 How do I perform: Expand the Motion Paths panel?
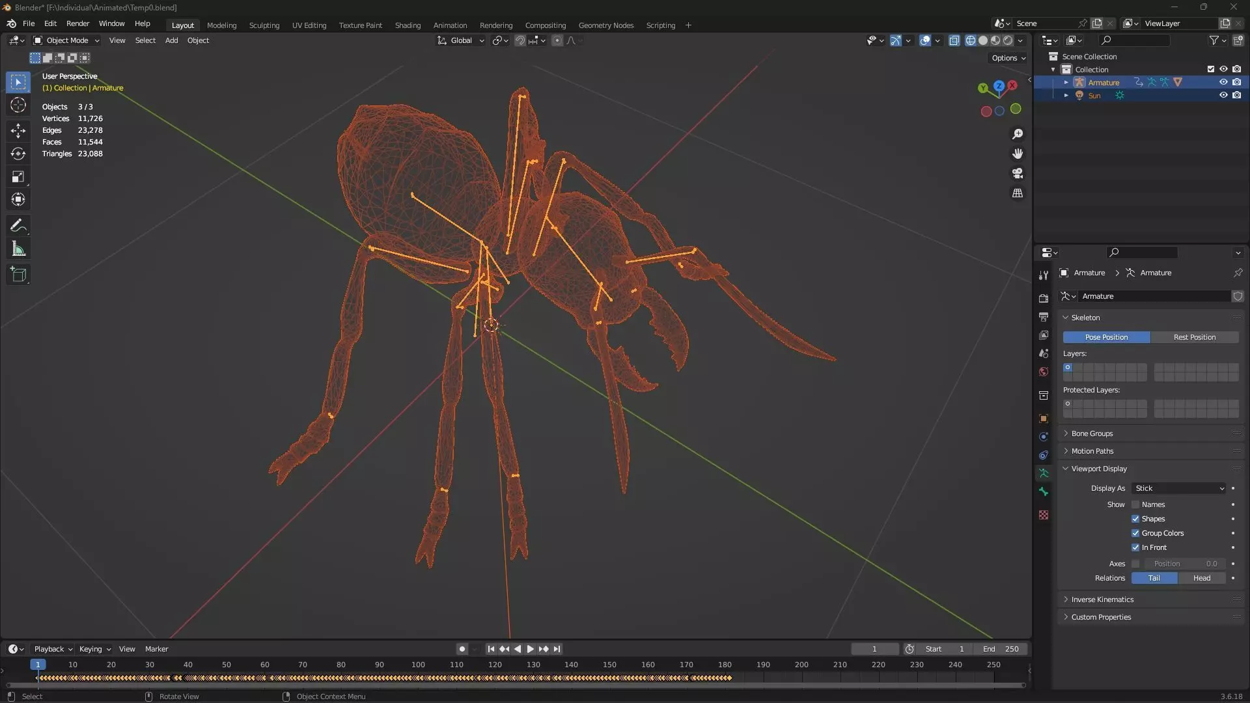(1092, 451)
